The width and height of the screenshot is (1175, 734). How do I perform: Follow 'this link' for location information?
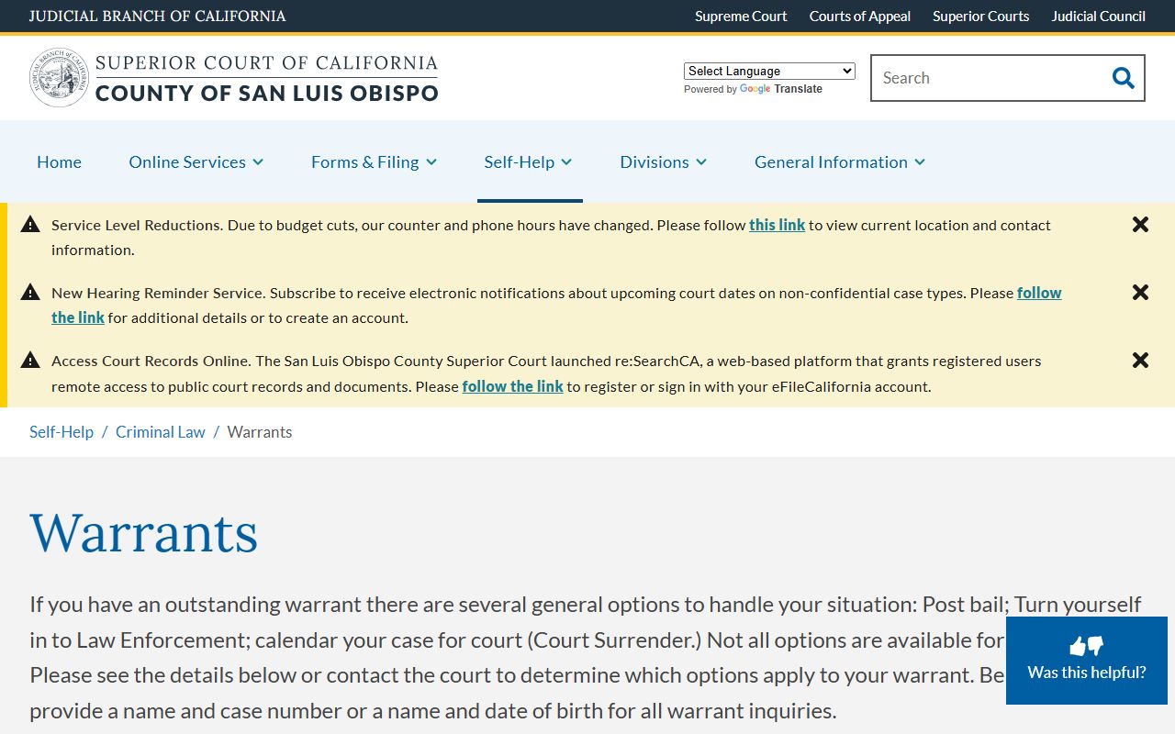777,225
